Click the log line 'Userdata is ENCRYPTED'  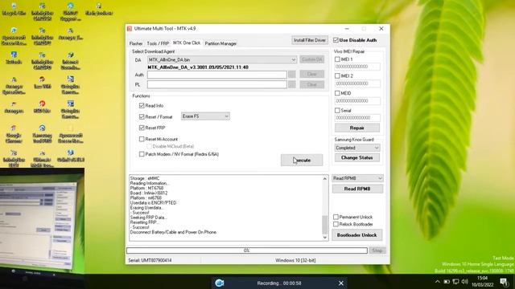[x=153, y=203]
